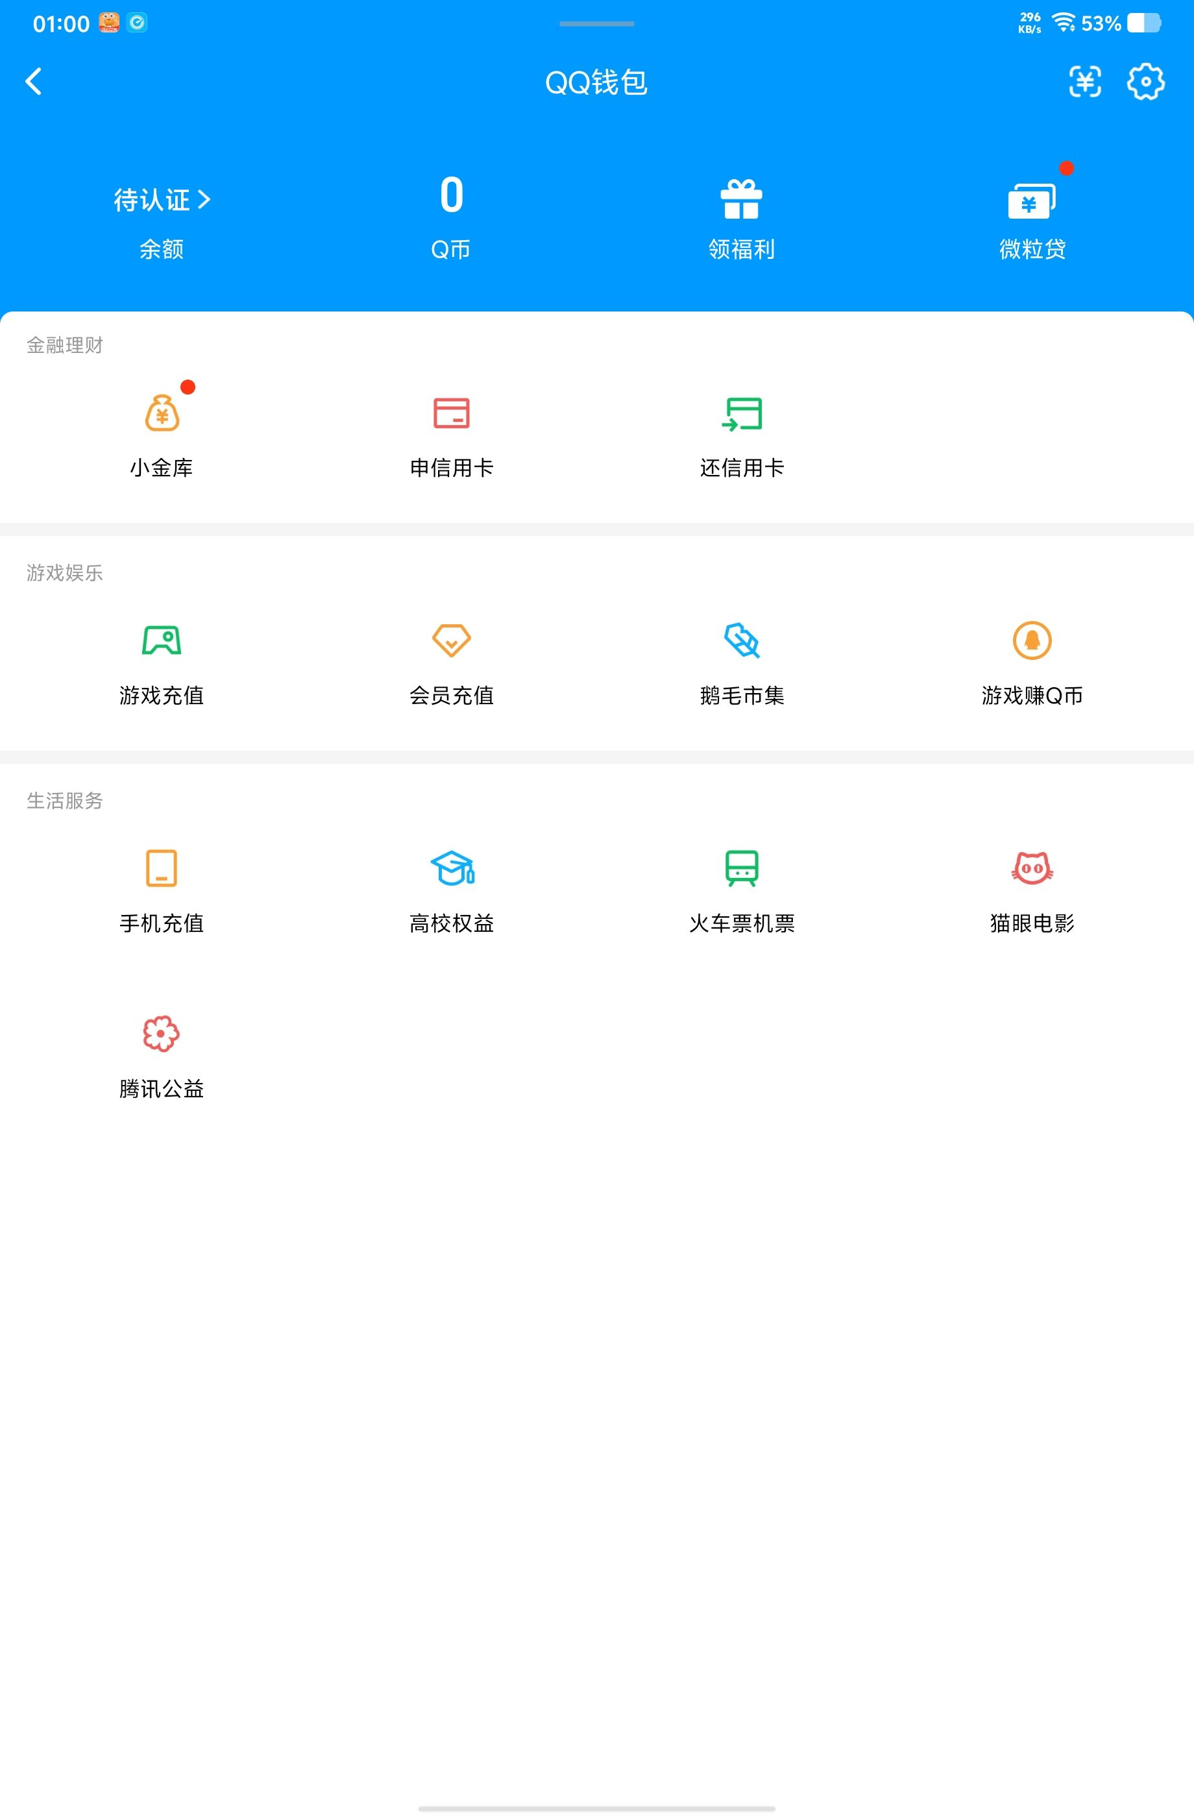The image size is (1194, 1817).
Task: Tap the top window drag handle
Action: click(x=597, y=23)
